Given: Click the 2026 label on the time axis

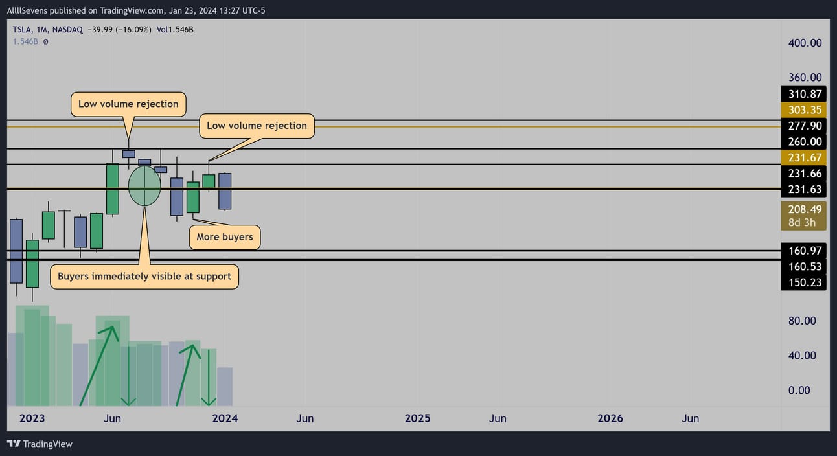Looking at the screenshot, I should [610, 418].
